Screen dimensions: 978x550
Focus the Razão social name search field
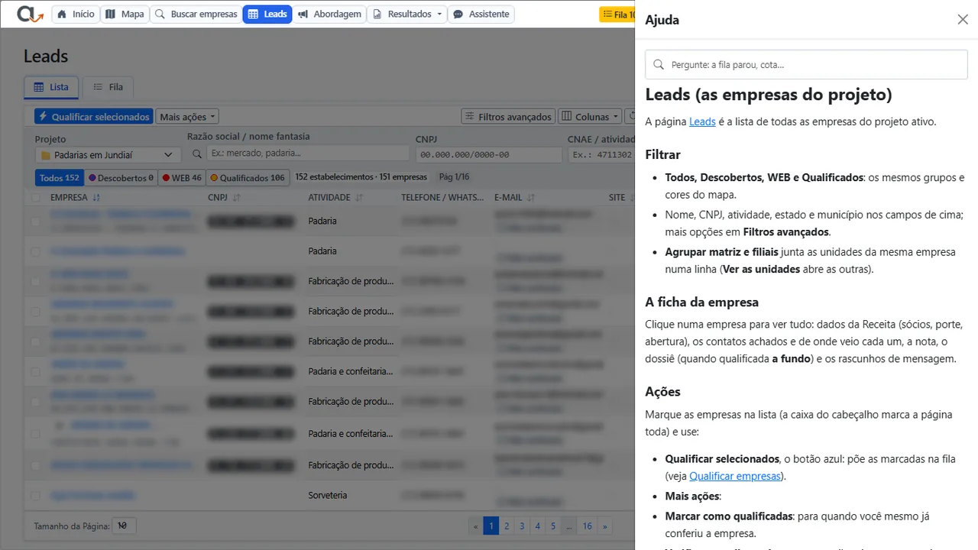pos(308,154)
